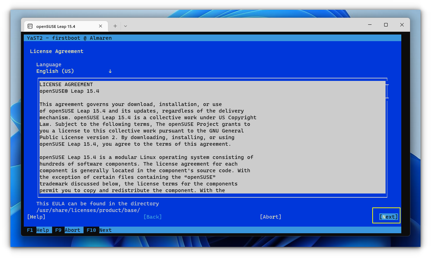Select the English (US) language label
Screen dimensions: 431x258
coord(55,71)
